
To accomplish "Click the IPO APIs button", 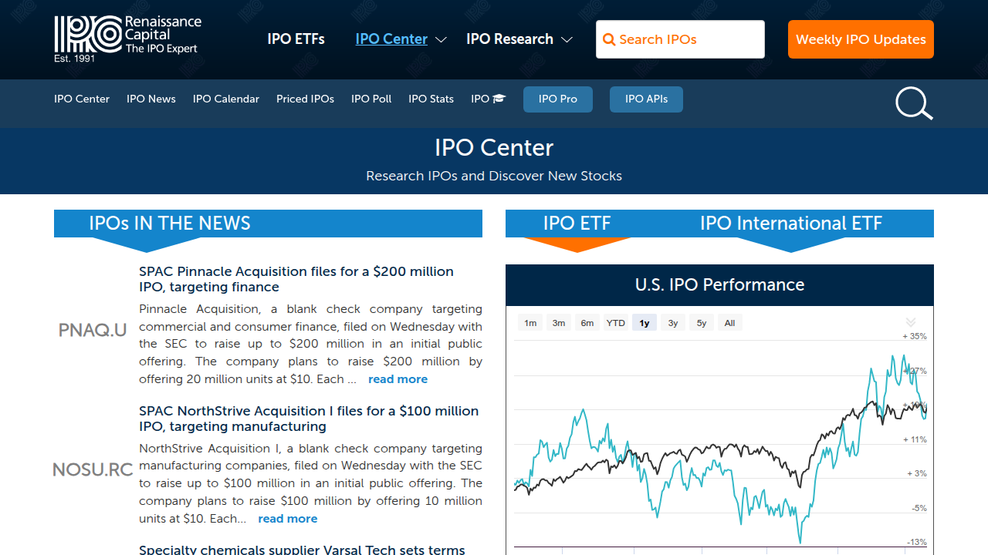I will coord(646,99).
